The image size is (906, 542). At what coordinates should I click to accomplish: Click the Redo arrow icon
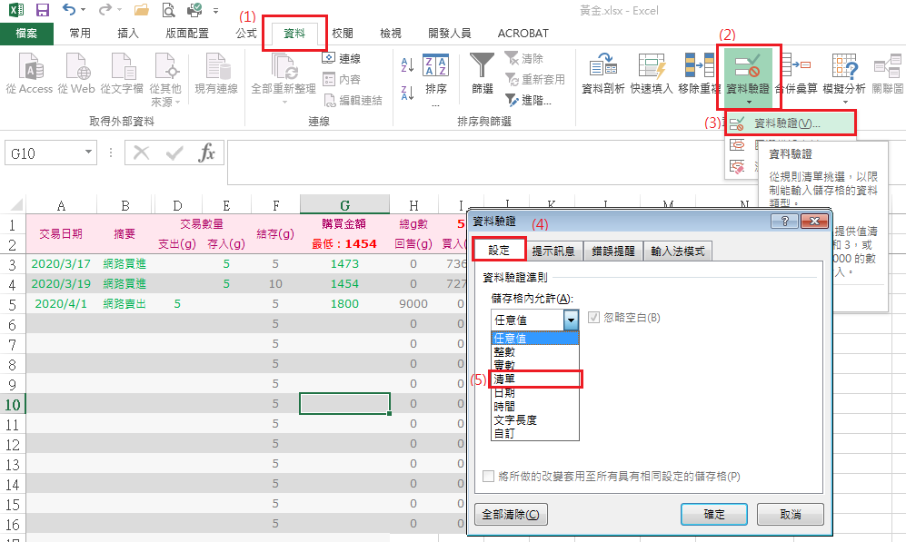point(105,10)
